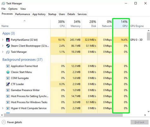Select the COM Surrogate row name
Screen dimensions: 150x127
pyautogui.click(x=20, y=78)
